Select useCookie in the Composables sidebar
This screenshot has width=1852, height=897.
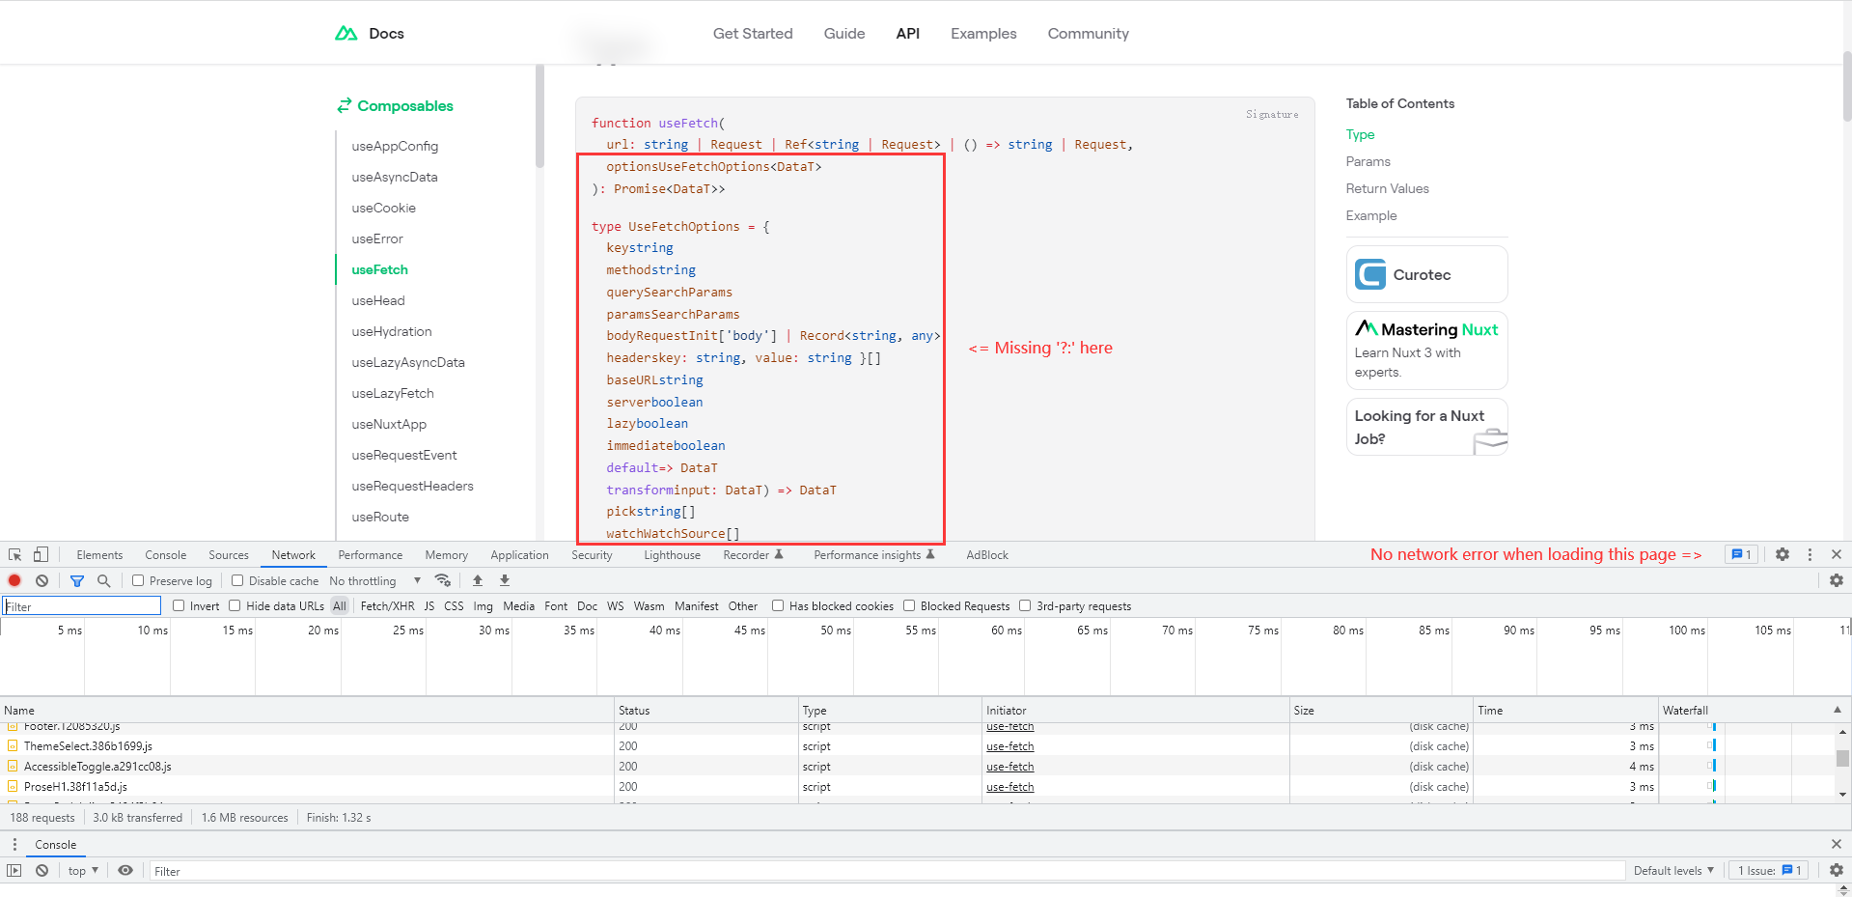click(x=383, y=208)
